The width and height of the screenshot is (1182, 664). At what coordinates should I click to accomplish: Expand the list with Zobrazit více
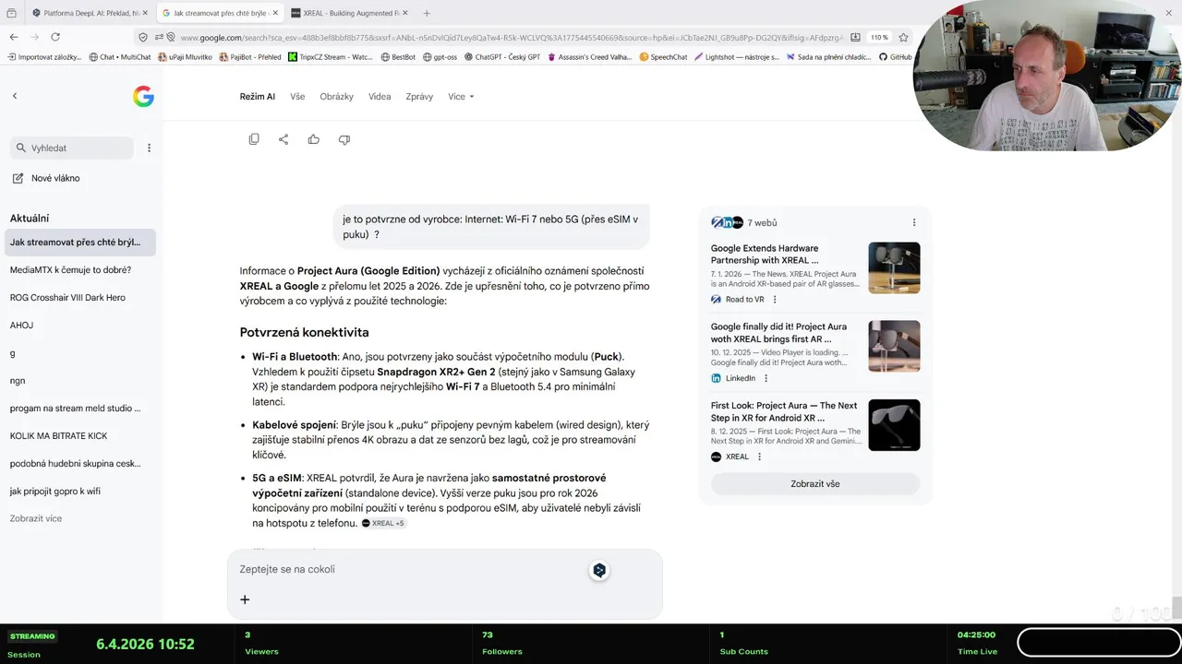tap(36, 518)
